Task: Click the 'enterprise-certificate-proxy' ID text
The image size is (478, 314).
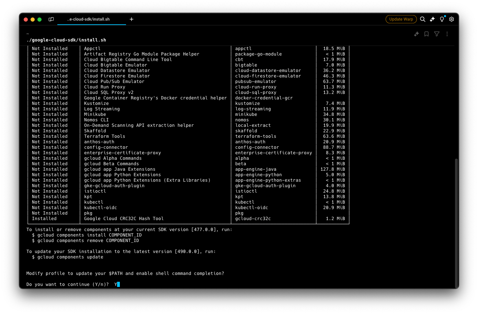Action: 274,153
